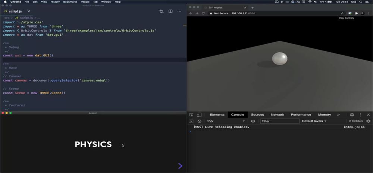Open the Chrome extensions puzzle icon

tap(356, 13)
